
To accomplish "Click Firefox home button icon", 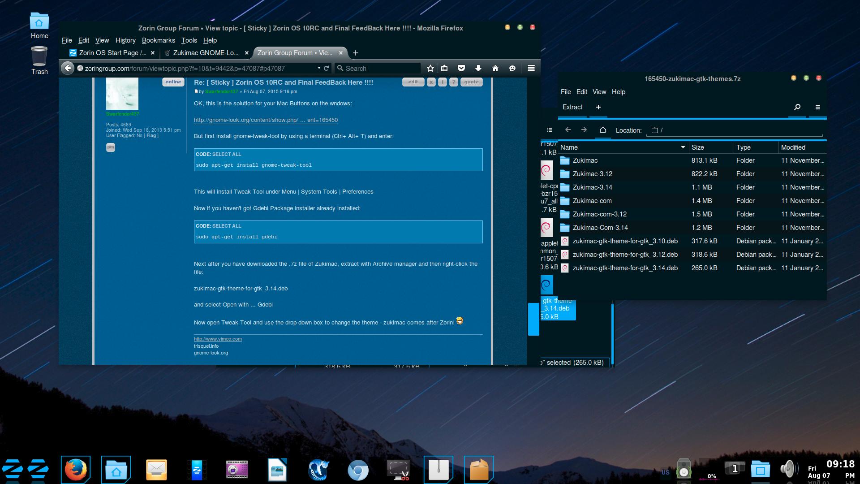I will pos(495,68).
